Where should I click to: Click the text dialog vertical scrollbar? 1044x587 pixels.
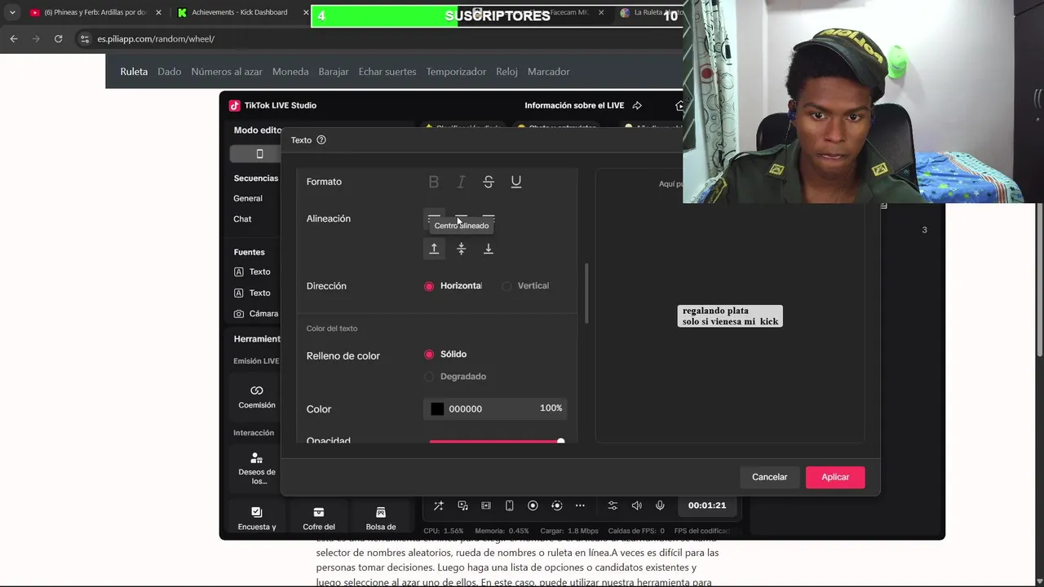(586, 293)
